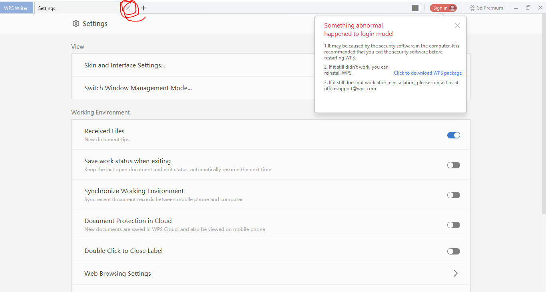Select the Settings tab

coord(78,8)
